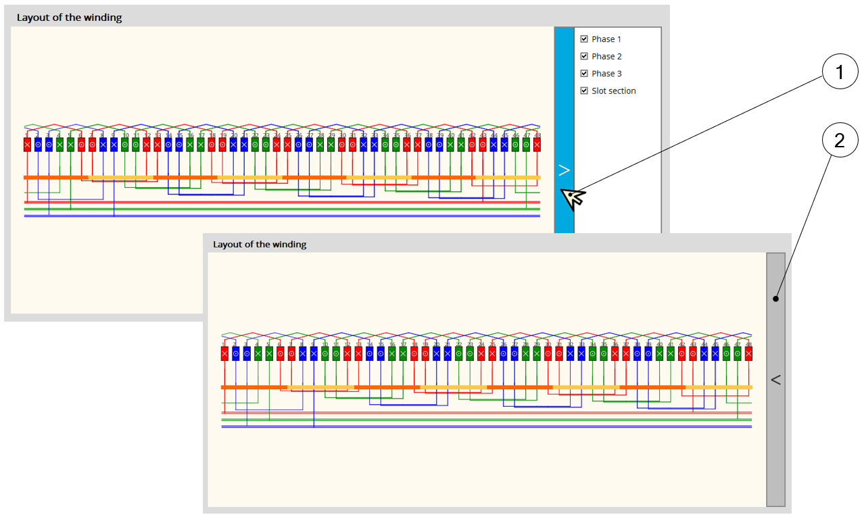Collapse the options panel with the blue > bar
Viewport: 864px width, 521px height.
(x=564, y=170)
